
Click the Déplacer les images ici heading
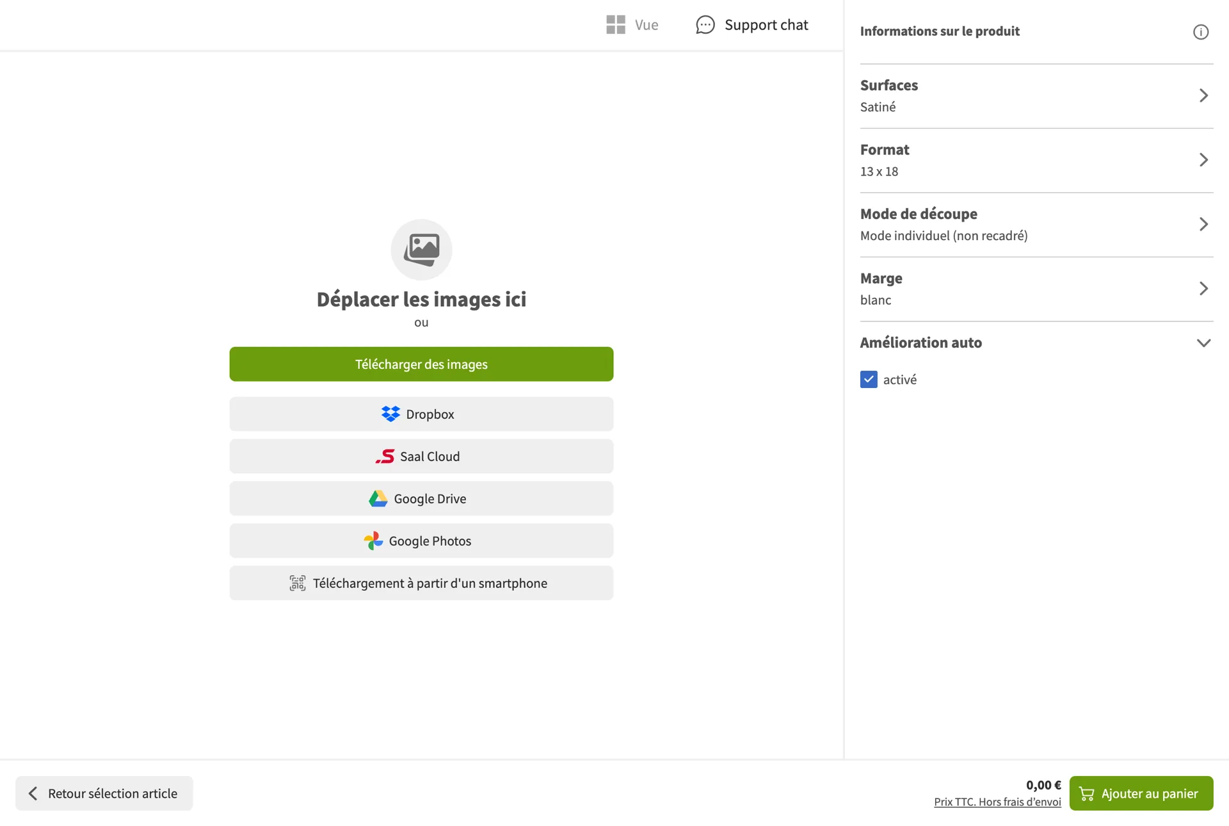(421, 299)
